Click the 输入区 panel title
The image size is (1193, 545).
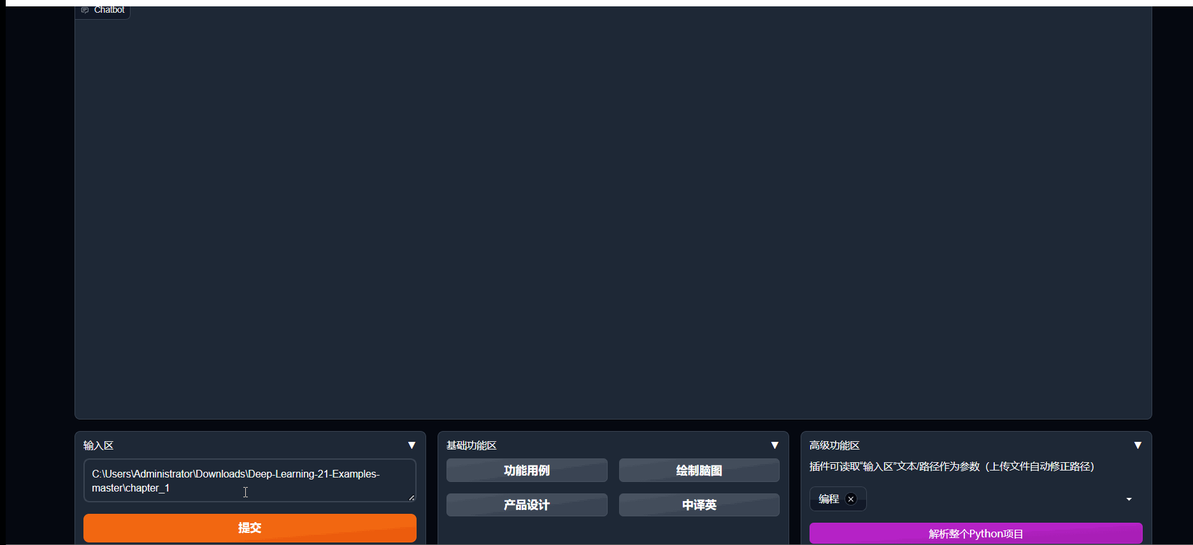click(99, 446)
